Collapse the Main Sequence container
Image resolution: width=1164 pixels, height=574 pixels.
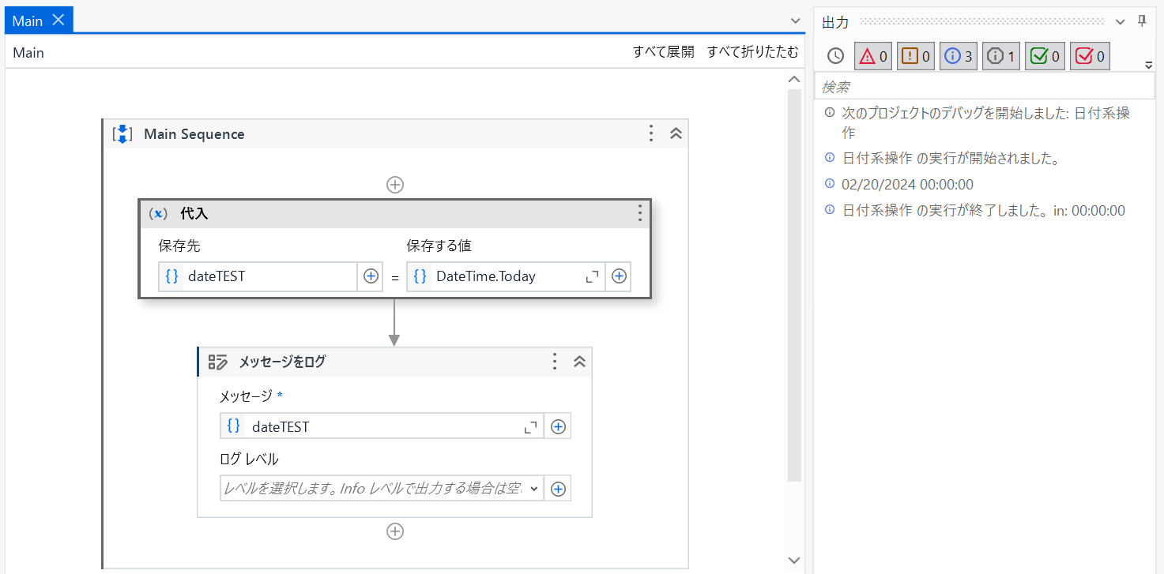click(x=676, y=133)
